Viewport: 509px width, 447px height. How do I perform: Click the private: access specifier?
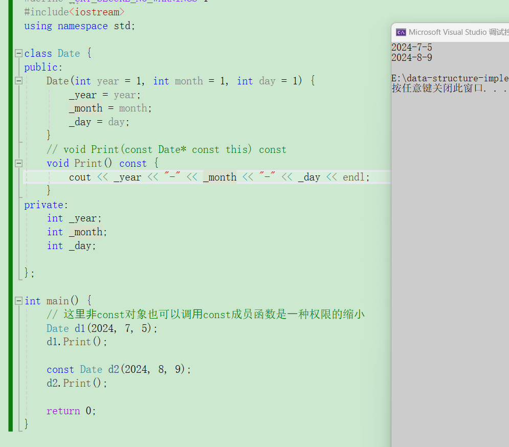pos(46,205)
